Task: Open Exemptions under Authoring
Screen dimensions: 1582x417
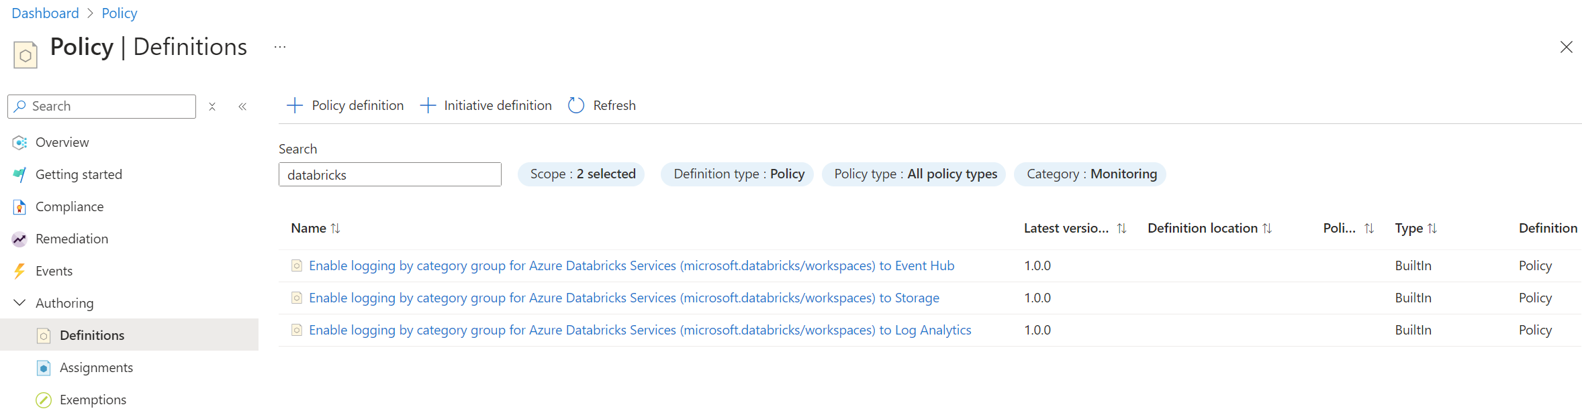Action: (x=93, y=400)
